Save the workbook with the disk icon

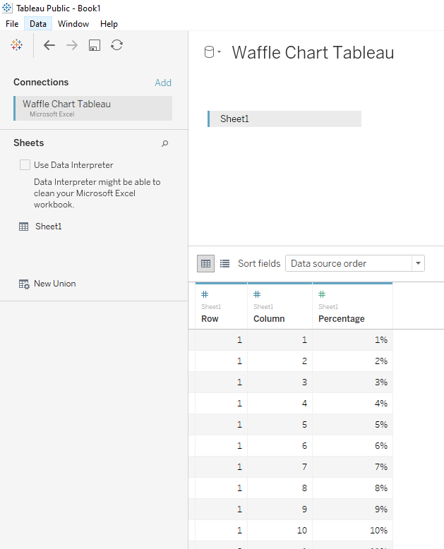tap(95, 45)
